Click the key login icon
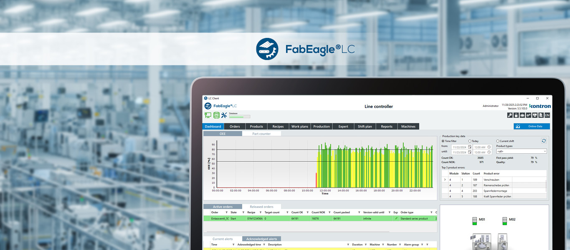The image size is (570, 250). [510, 115]
